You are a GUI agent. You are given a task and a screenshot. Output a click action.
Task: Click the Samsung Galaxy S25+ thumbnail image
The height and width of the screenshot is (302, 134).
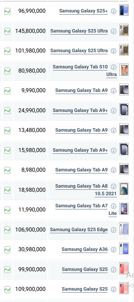(x=124, y=10)
